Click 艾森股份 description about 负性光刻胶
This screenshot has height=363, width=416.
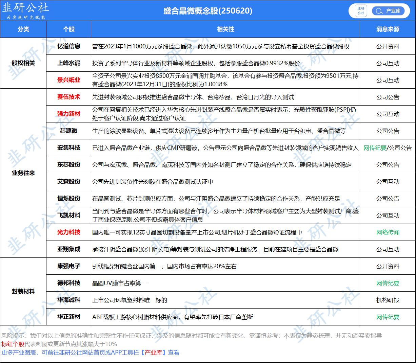click(153, 182)
